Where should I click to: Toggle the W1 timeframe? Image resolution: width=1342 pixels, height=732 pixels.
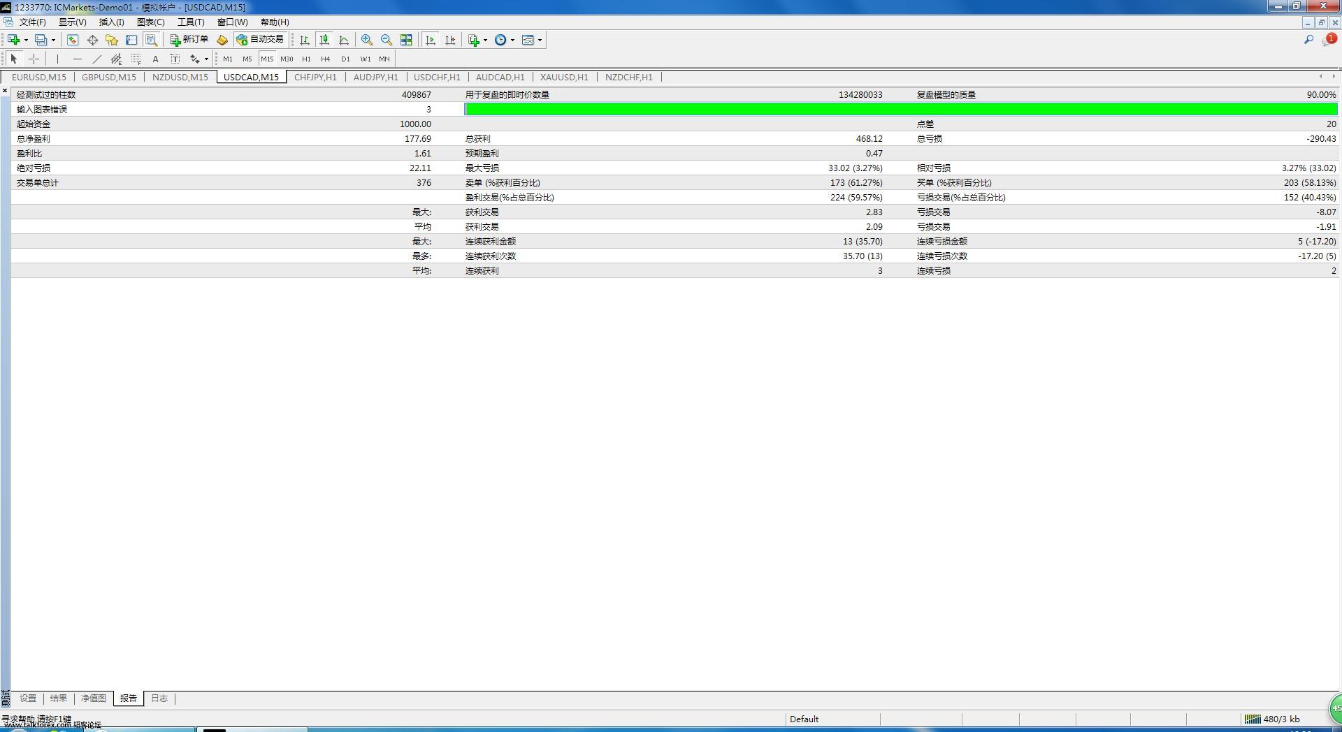pyautogui.click(x=365, y=59)
